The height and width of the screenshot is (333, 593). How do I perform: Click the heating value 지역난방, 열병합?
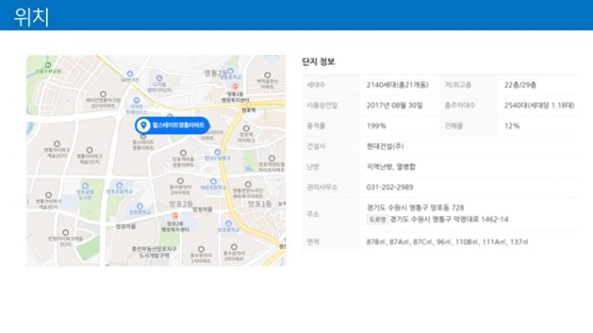(x=391, y=167)
